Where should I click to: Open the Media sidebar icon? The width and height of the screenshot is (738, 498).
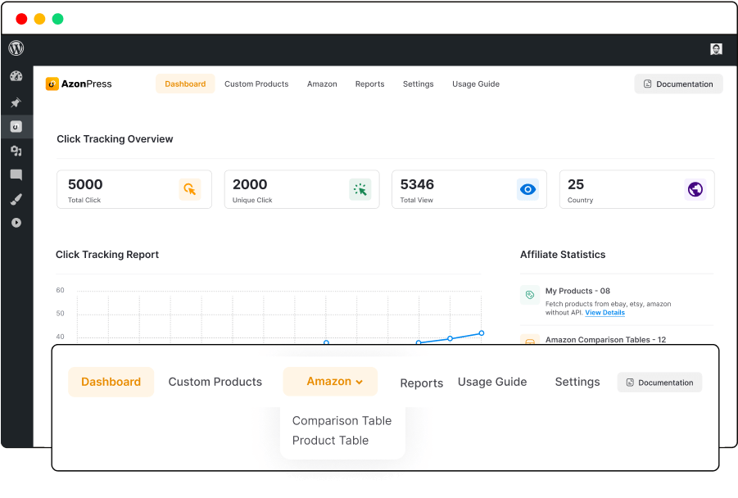click(x=16, y=151)
